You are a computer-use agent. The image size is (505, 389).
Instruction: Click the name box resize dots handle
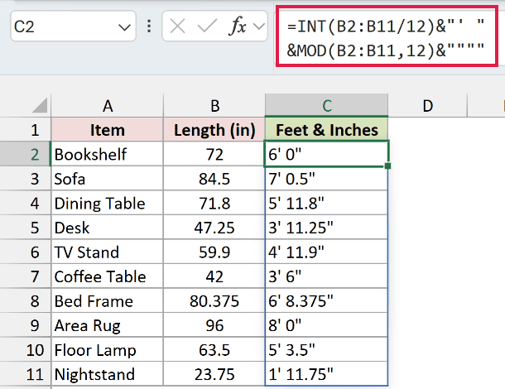pyautogui.click(x=149, y=26)
